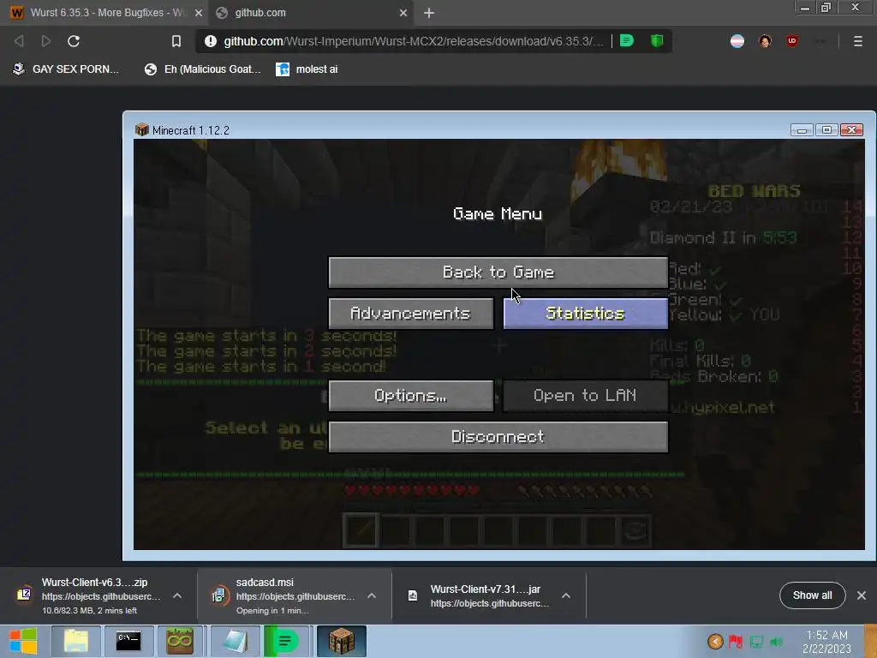Open Advancements in the Game Menu
877x658 pixels.
[x=410, y=314]
